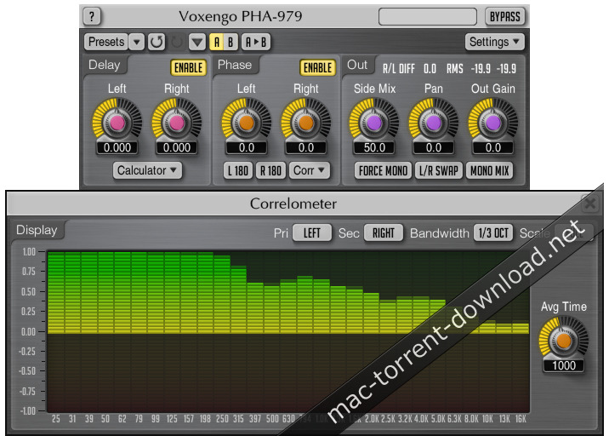Click the Delay Left 0.000 value field

[117, 148]
